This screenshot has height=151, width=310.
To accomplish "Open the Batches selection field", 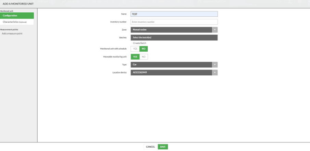I will coord(174,38).
